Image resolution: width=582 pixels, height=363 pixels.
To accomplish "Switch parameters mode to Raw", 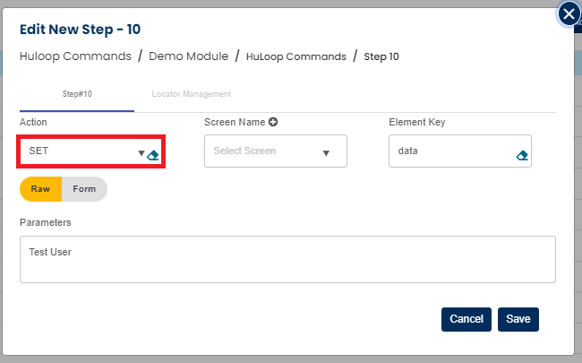I will click(40, 189).
